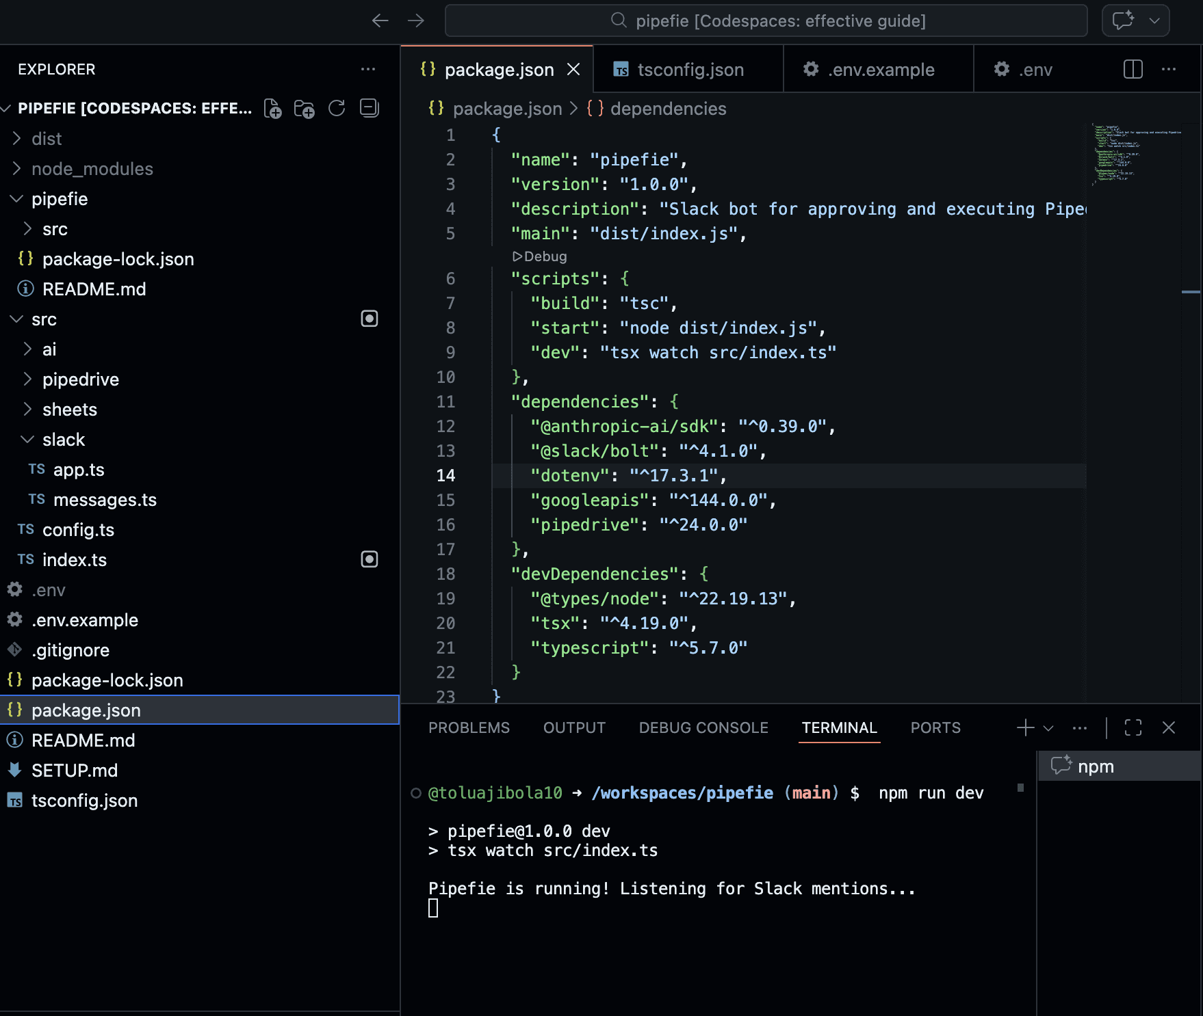The height and width of the screenshot is (1016, 1203).
Task: Select messages.ts in the slack folder
Action: [x=105, y=500]
